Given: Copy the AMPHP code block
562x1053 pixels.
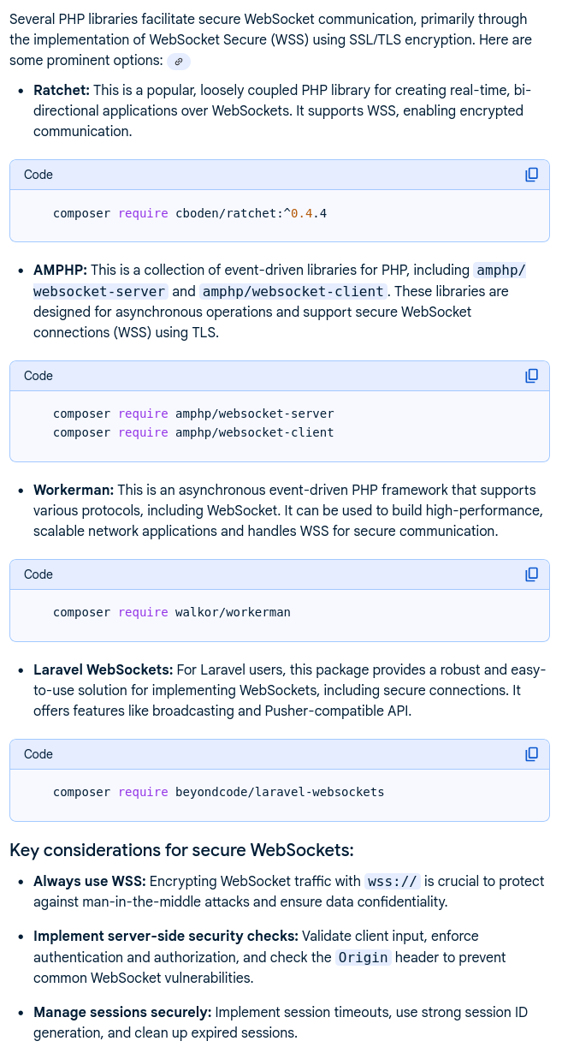Looking at the screenshot, I should pos(531,376).
